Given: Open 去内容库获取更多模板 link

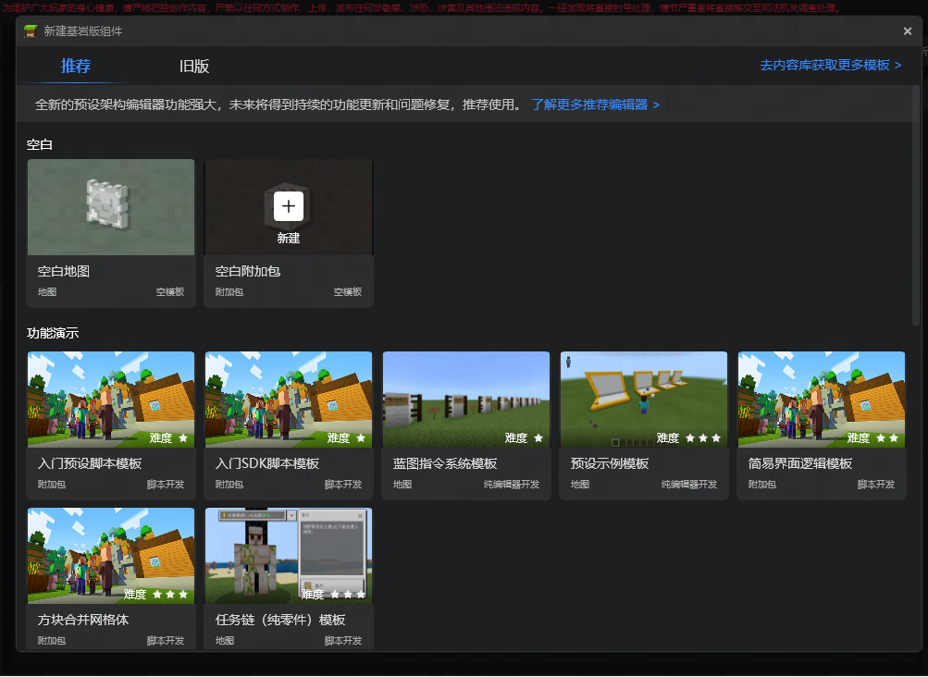Looking at the screenshot, I should (x=830, y=65).
